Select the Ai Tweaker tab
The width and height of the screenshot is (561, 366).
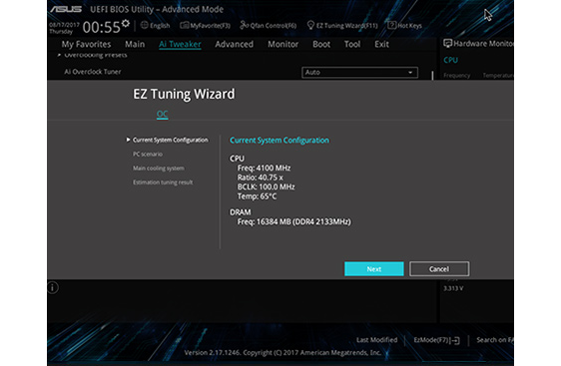coord(180,44)
